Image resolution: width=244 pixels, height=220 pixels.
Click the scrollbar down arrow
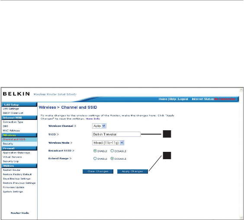[241, 218]
